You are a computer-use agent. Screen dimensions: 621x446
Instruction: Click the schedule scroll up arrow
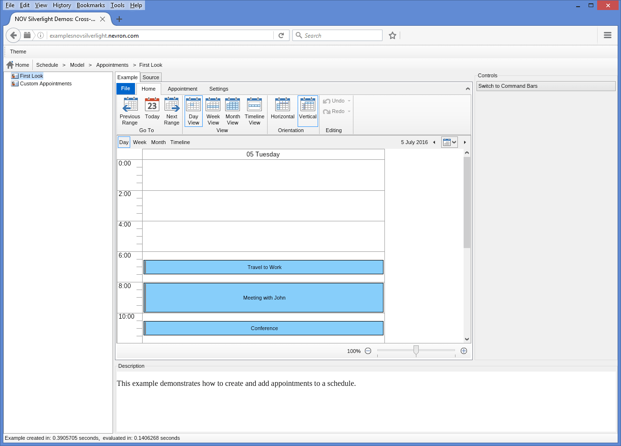467,153
